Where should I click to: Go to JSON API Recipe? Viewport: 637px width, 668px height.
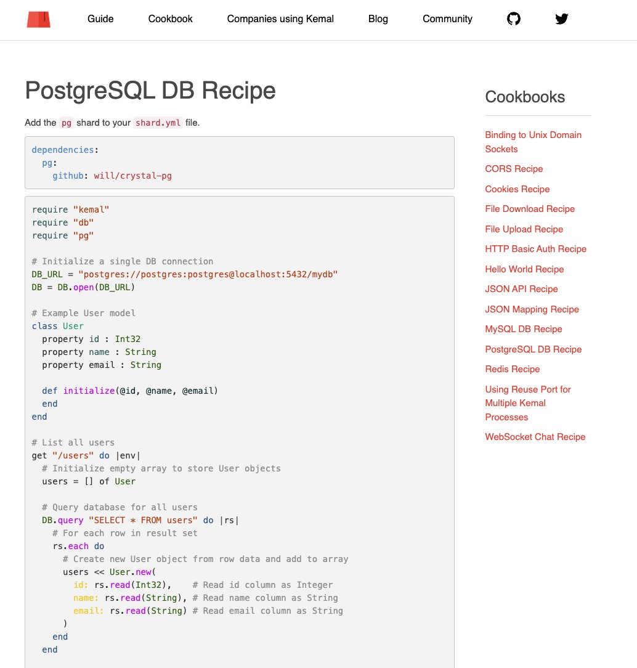521,289
